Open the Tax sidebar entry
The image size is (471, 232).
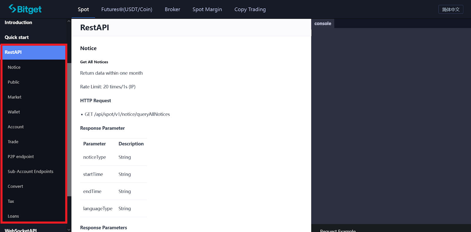point(11,201)
